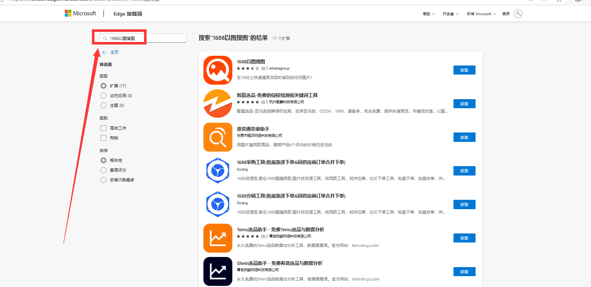Click the Microsoft logo in the header

tap(80, 13)
